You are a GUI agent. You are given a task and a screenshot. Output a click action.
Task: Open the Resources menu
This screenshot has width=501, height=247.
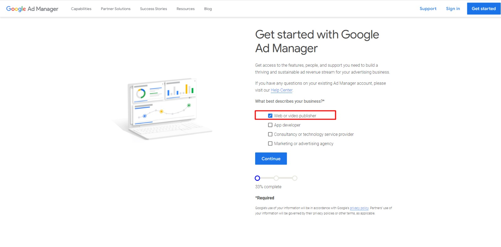click(x=185, y=9)
